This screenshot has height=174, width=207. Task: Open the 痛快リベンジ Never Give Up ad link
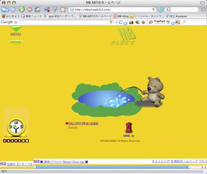[64, 162]
